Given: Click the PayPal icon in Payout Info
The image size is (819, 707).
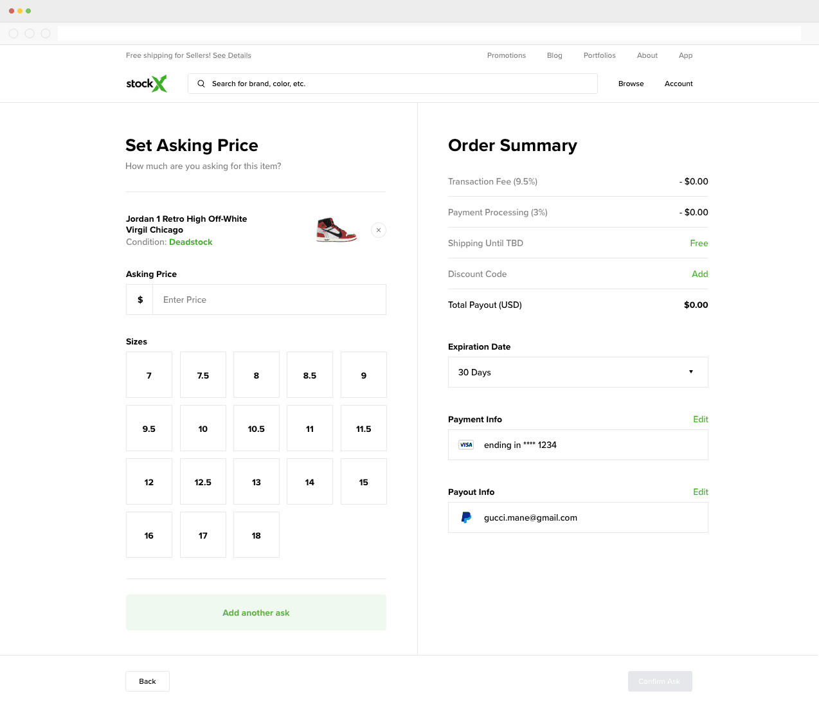Looking at the screenshot, I should coord(465,517).
